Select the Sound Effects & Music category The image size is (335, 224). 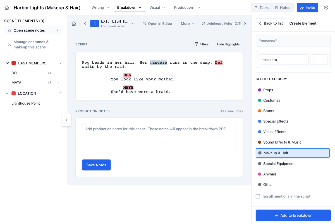pyautogui.click(x=293, y=142)
